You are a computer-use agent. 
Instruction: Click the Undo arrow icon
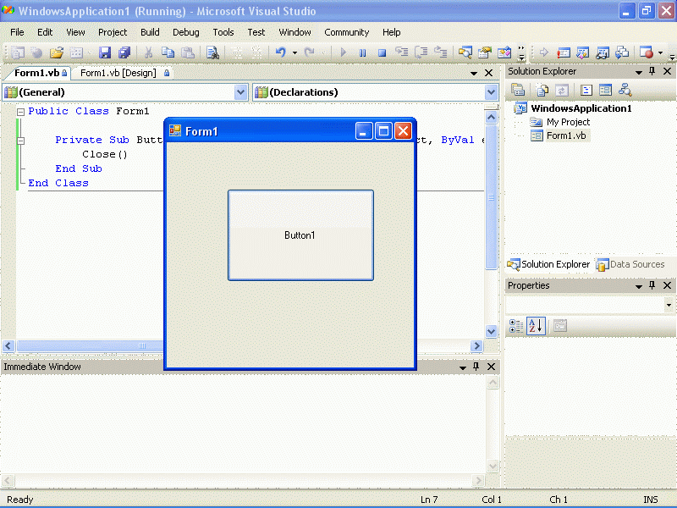click(x=281, y=52)
